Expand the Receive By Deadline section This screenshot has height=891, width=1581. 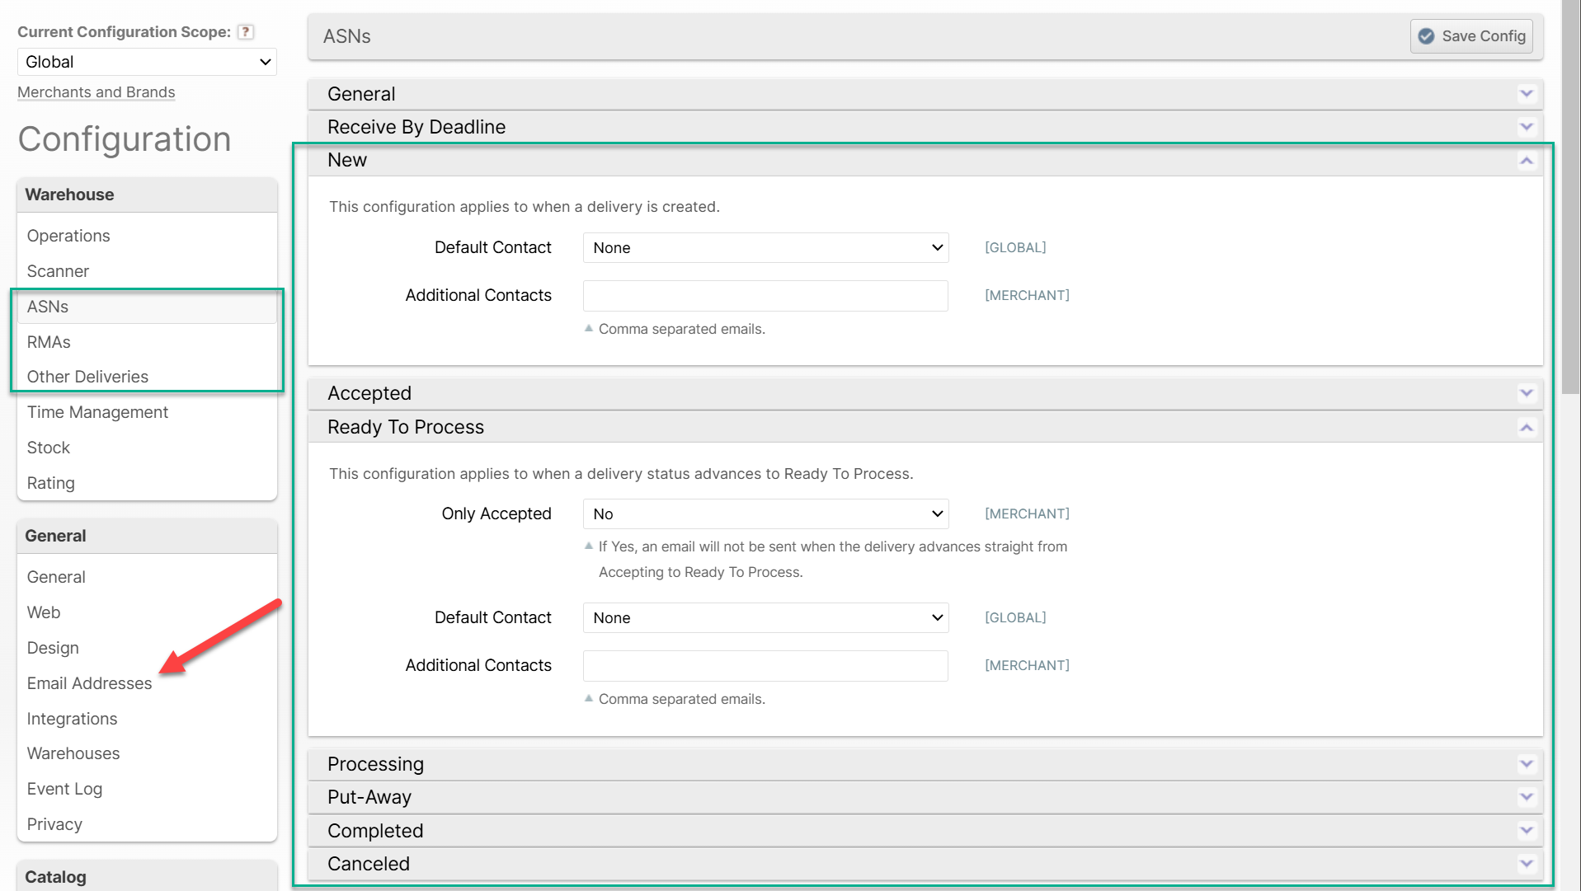tap(1526, 127)
